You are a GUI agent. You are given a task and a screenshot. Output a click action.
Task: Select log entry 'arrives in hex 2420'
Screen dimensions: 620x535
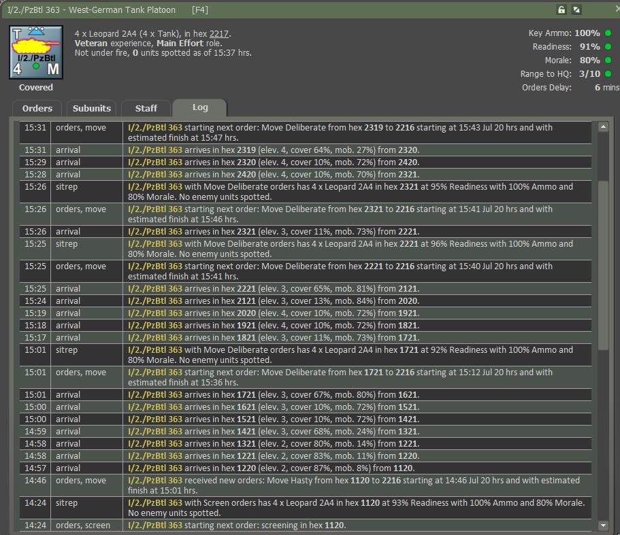tap(306, 175)
